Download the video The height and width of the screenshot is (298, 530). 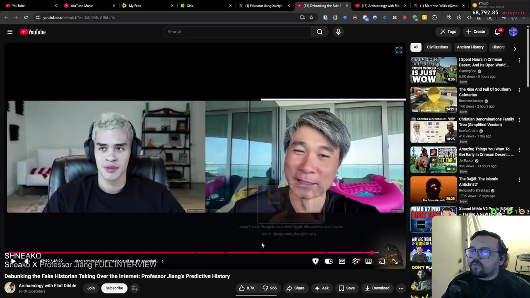tap(377, 288)
